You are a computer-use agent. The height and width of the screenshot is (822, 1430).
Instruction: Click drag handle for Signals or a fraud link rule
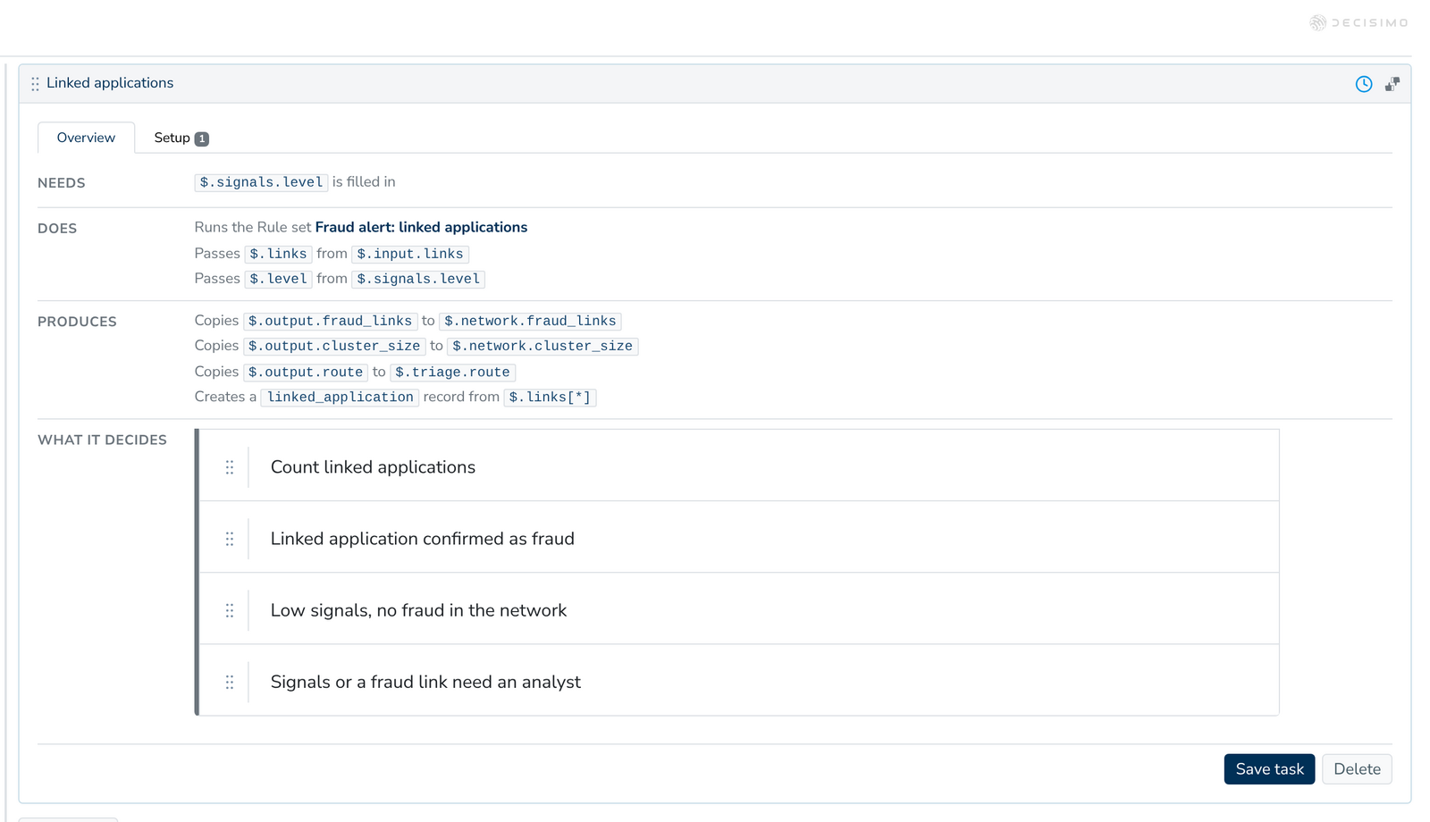pos(230,682)
